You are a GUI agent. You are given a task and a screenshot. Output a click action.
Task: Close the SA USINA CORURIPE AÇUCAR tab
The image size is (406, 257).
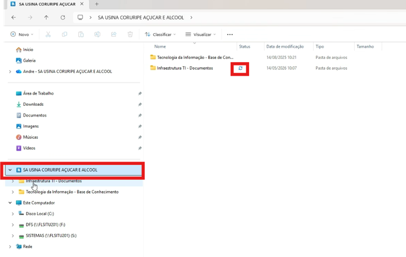point(82,4)
